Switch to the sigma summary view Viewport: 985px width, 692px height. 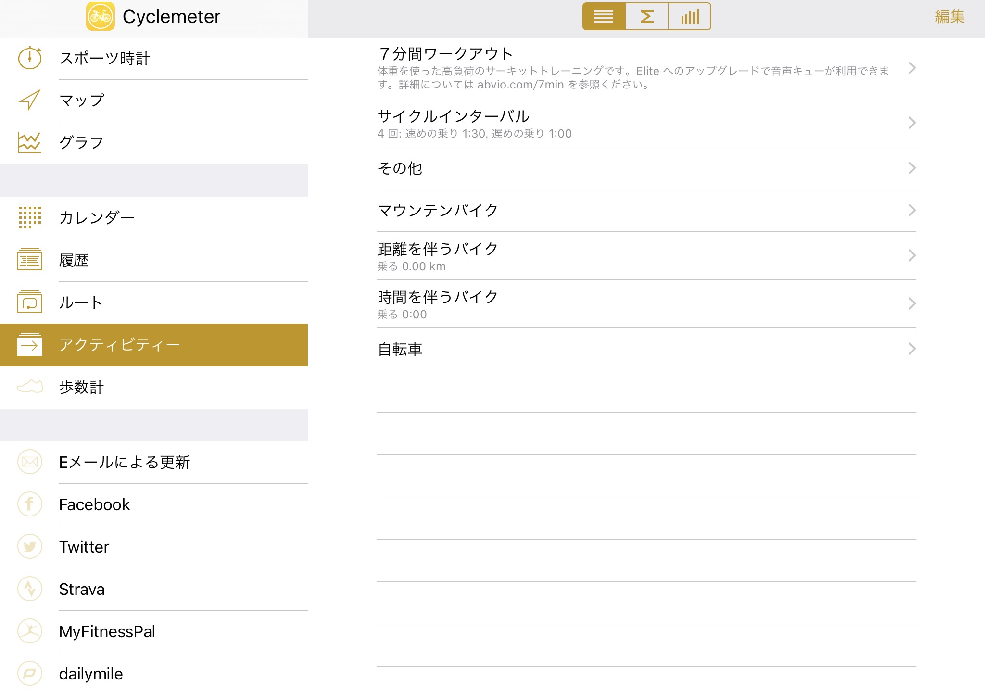(x=647, y=17)
